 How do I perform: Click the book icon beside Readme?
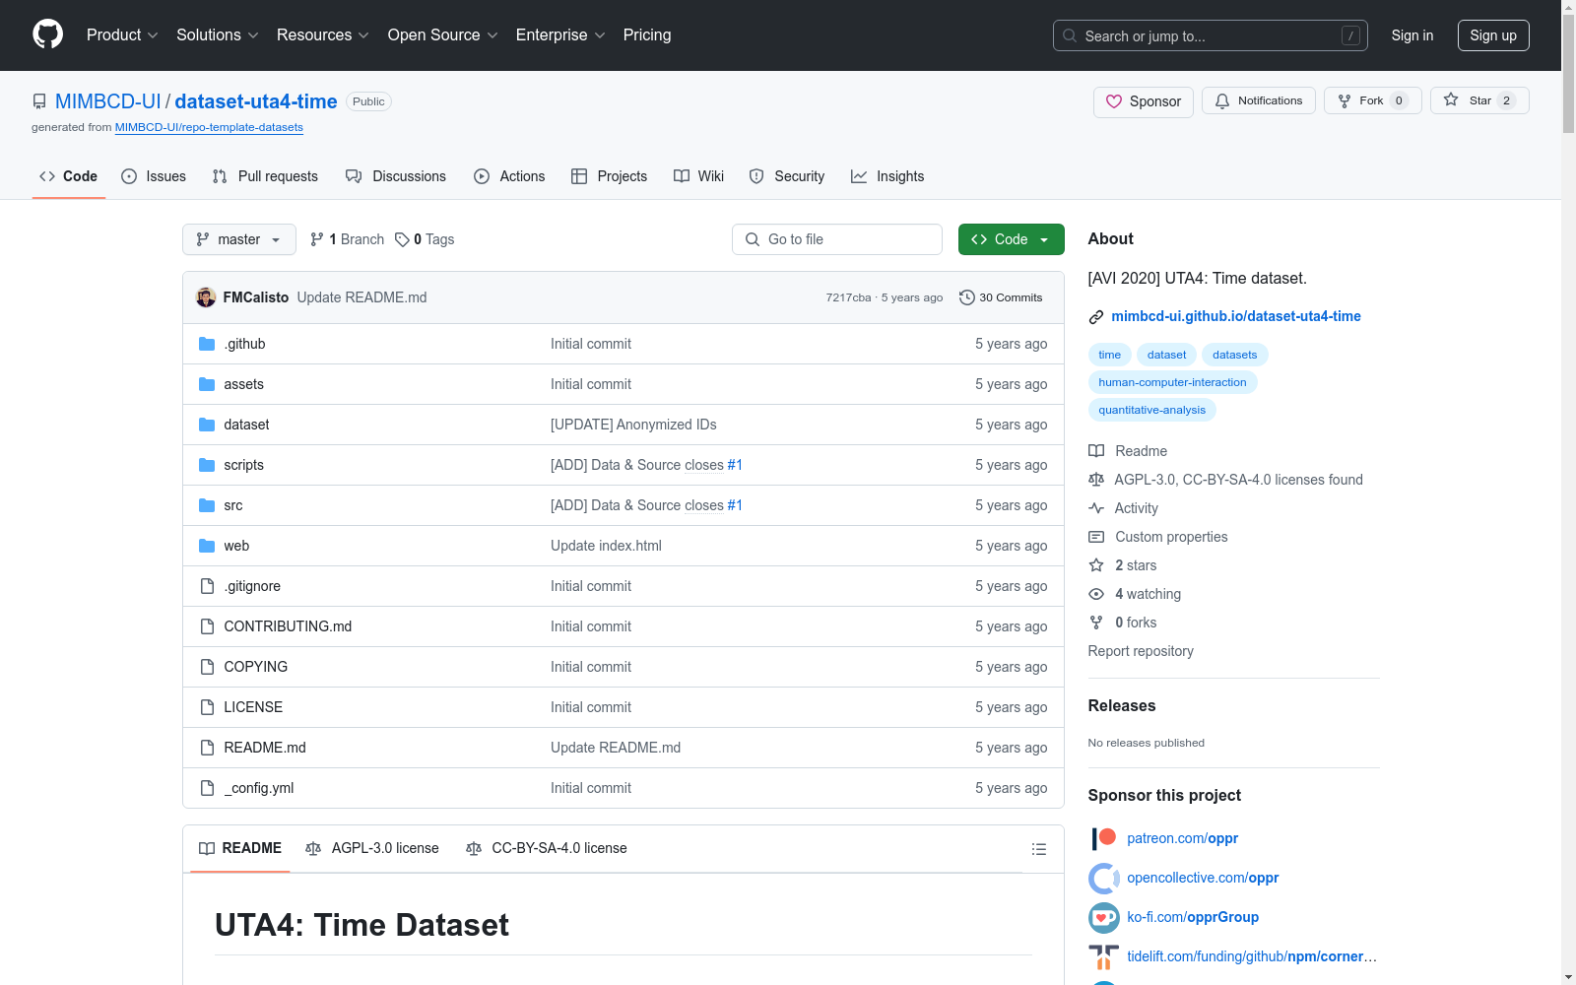pyautogui.click(x=1096, y=451)
